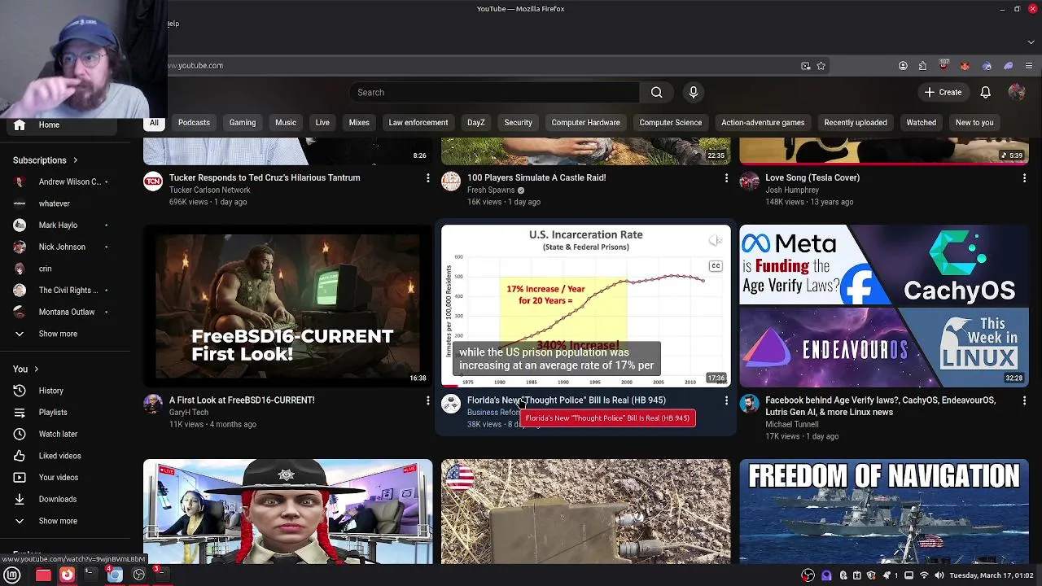Bookmark this page with the star icon
The image size is (1042, 586).
pos(821,66)
